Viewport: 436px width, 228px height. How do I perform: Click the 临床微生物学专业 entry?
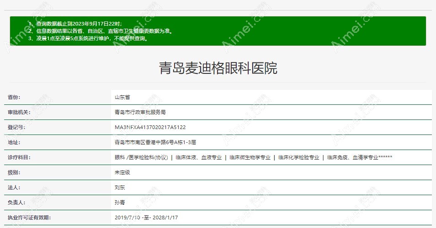pyautogui.click(x=250, y=157)
